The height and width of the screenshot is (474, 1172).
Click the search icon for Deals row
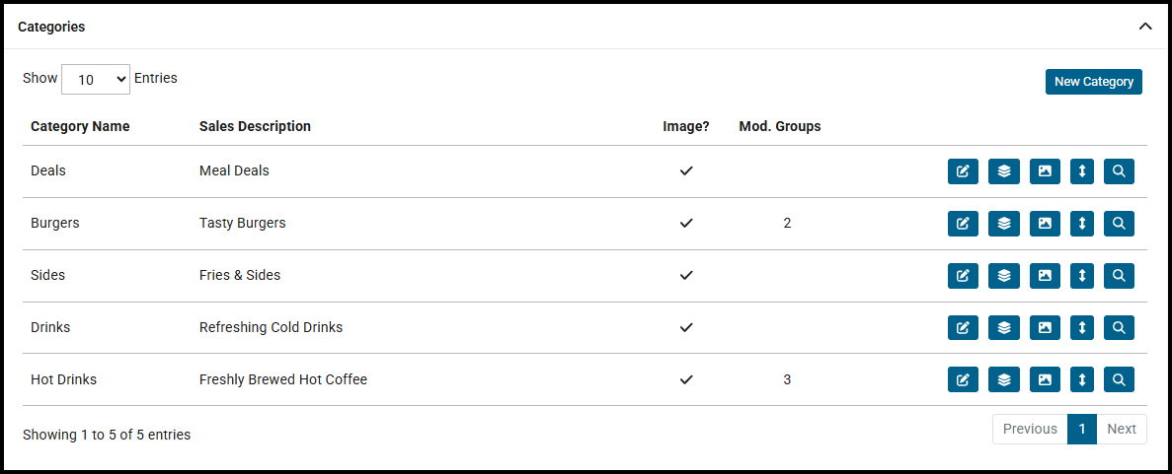(1119, 170)
